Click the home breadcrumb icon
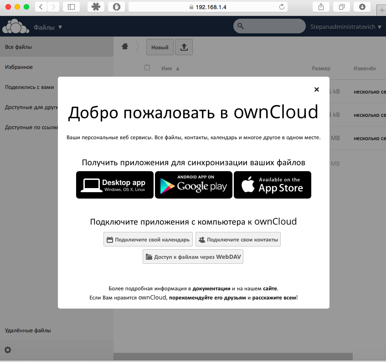This screenshot has height=362, width=386. 124,47
